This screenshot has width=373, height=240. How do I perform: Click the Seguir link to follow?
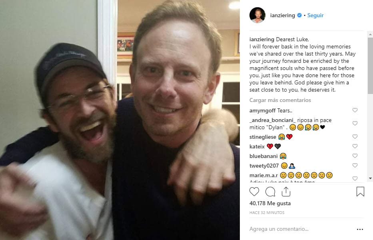(315, 15)
